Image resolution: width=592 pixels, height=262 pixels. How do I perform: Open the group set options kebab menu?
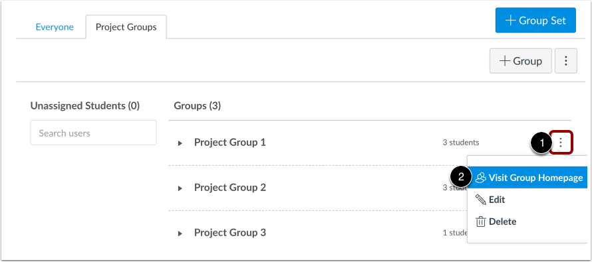[565, 60]
